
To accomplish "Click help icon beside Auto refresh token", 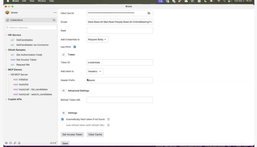I will point(108,125).
